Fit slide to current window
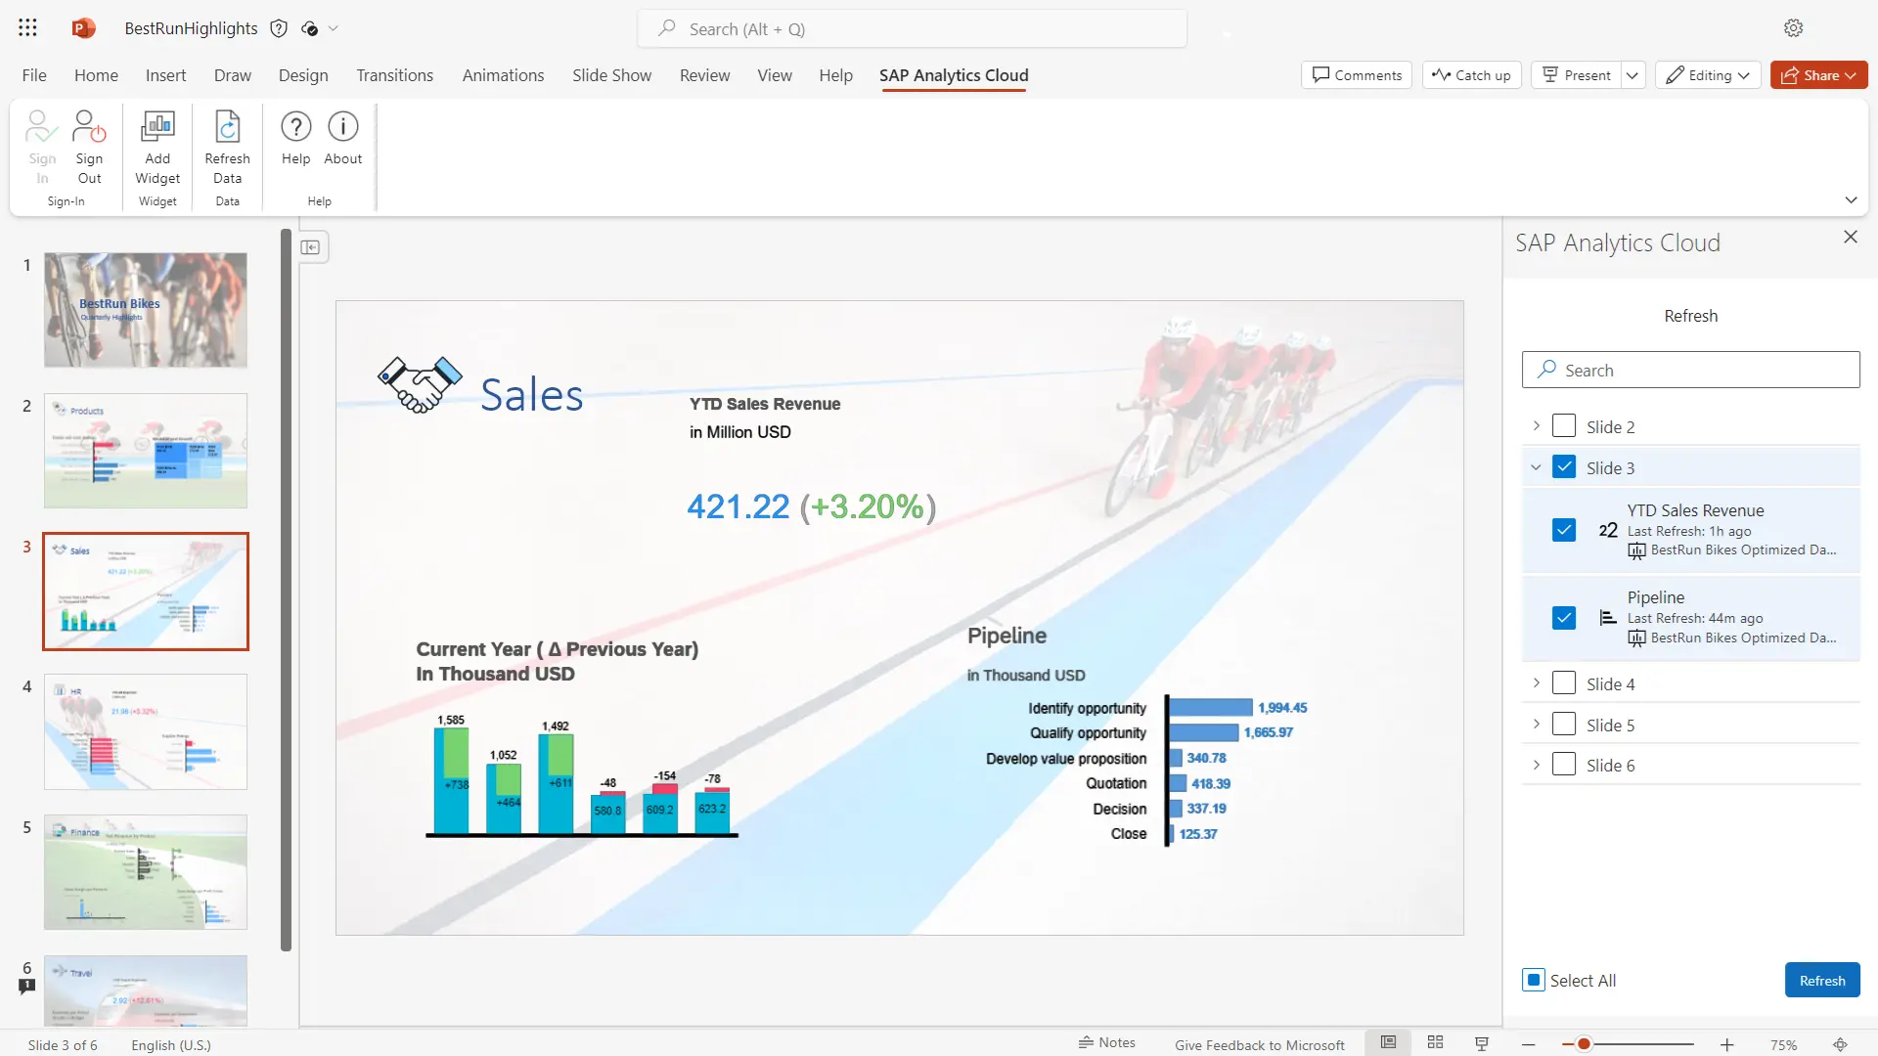Viewport: 1878px width, 1056px height. (1840, 1044)
